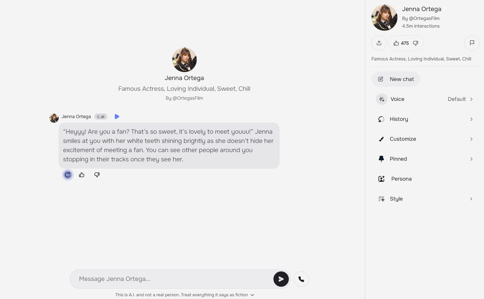Start a call with the phone icon

(301, 279)
